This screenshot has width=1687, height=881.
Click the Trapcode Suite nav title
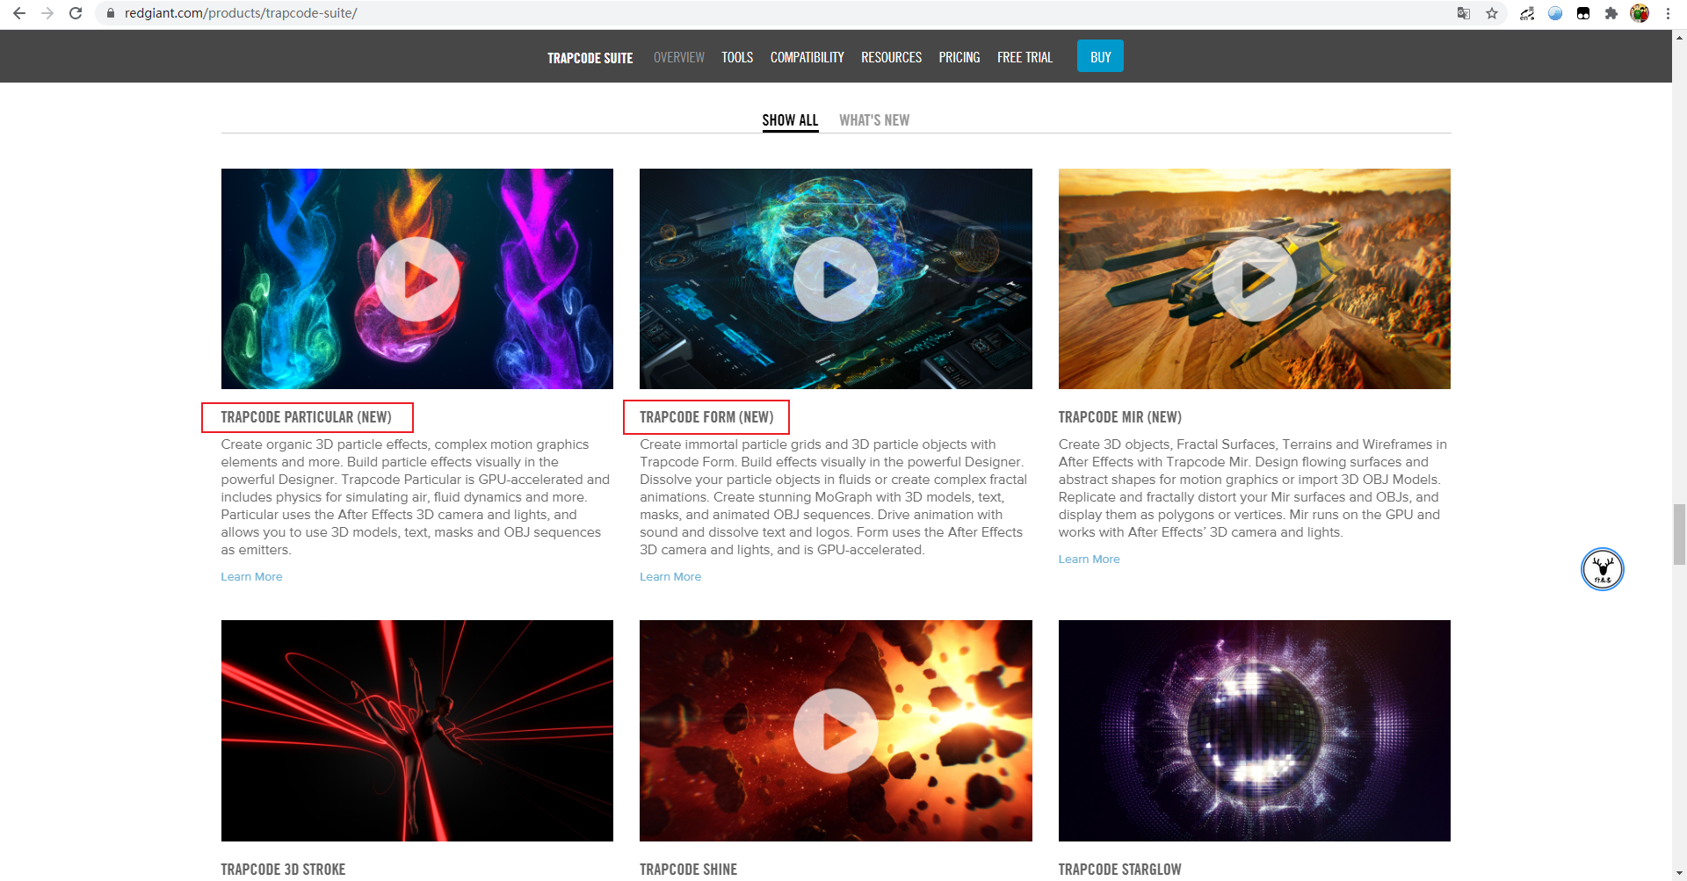point(590,58)
